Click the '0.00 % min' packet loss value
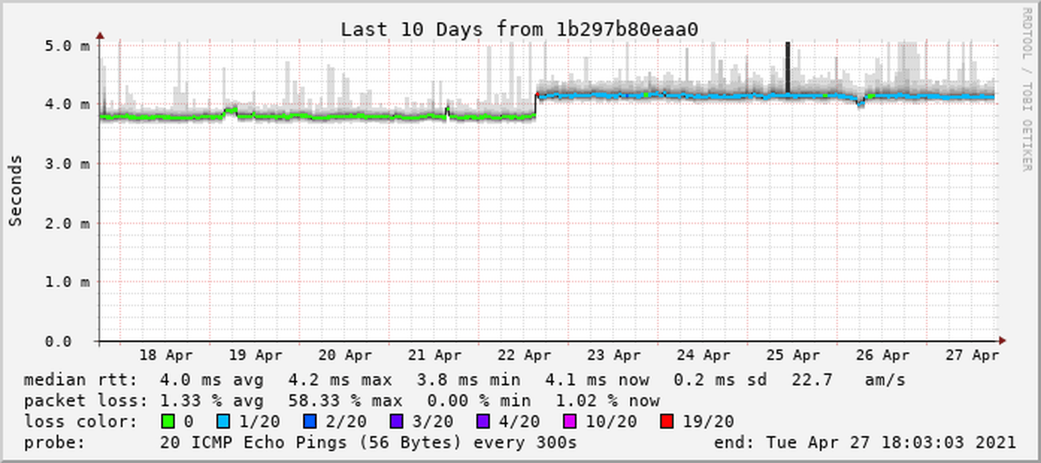The image size is (1041, 463). 478,401
